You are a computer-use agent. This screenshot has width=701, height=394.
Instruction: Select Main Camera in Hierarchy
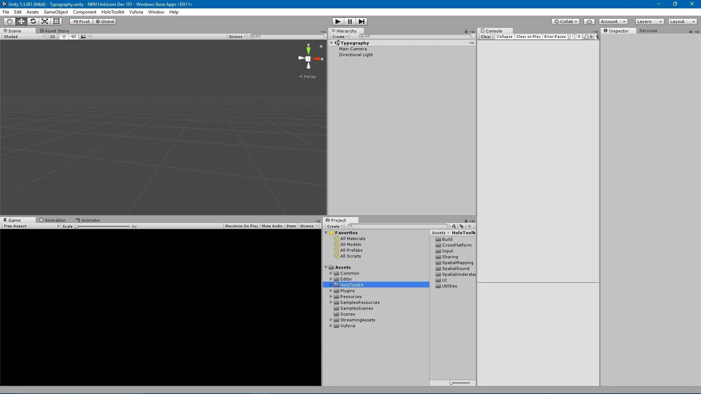click(353, 49)
